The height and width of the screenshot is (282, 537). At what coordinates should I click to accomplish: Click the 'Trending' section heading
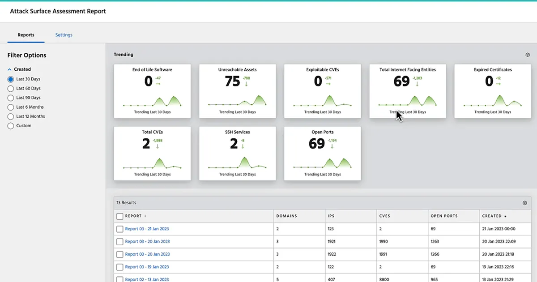point(124,55)
